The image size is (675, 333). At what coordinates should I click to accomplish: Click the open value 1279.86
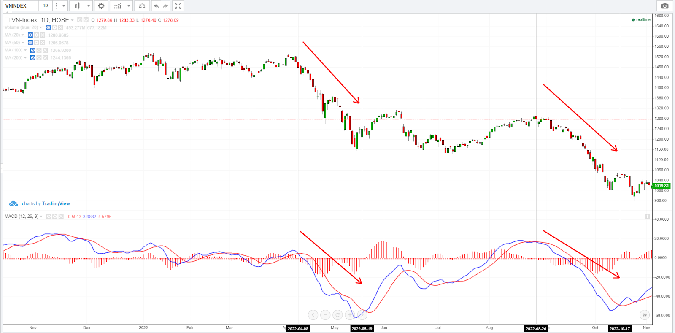pyautogui.click(x=104, y=20)
